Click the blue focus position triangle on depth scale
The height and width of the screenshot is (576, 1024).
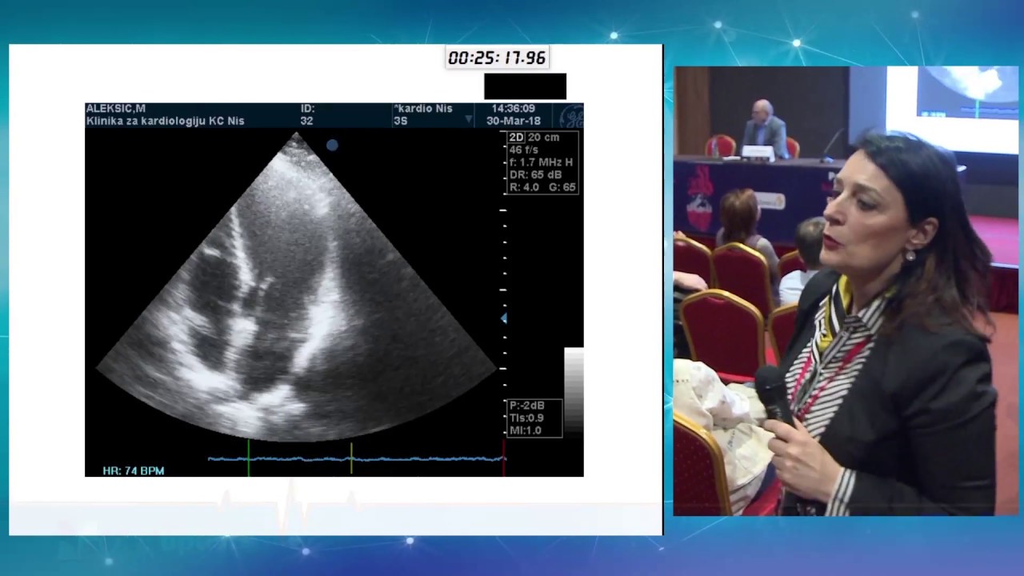pyautogui.click(x=503, y=318)
